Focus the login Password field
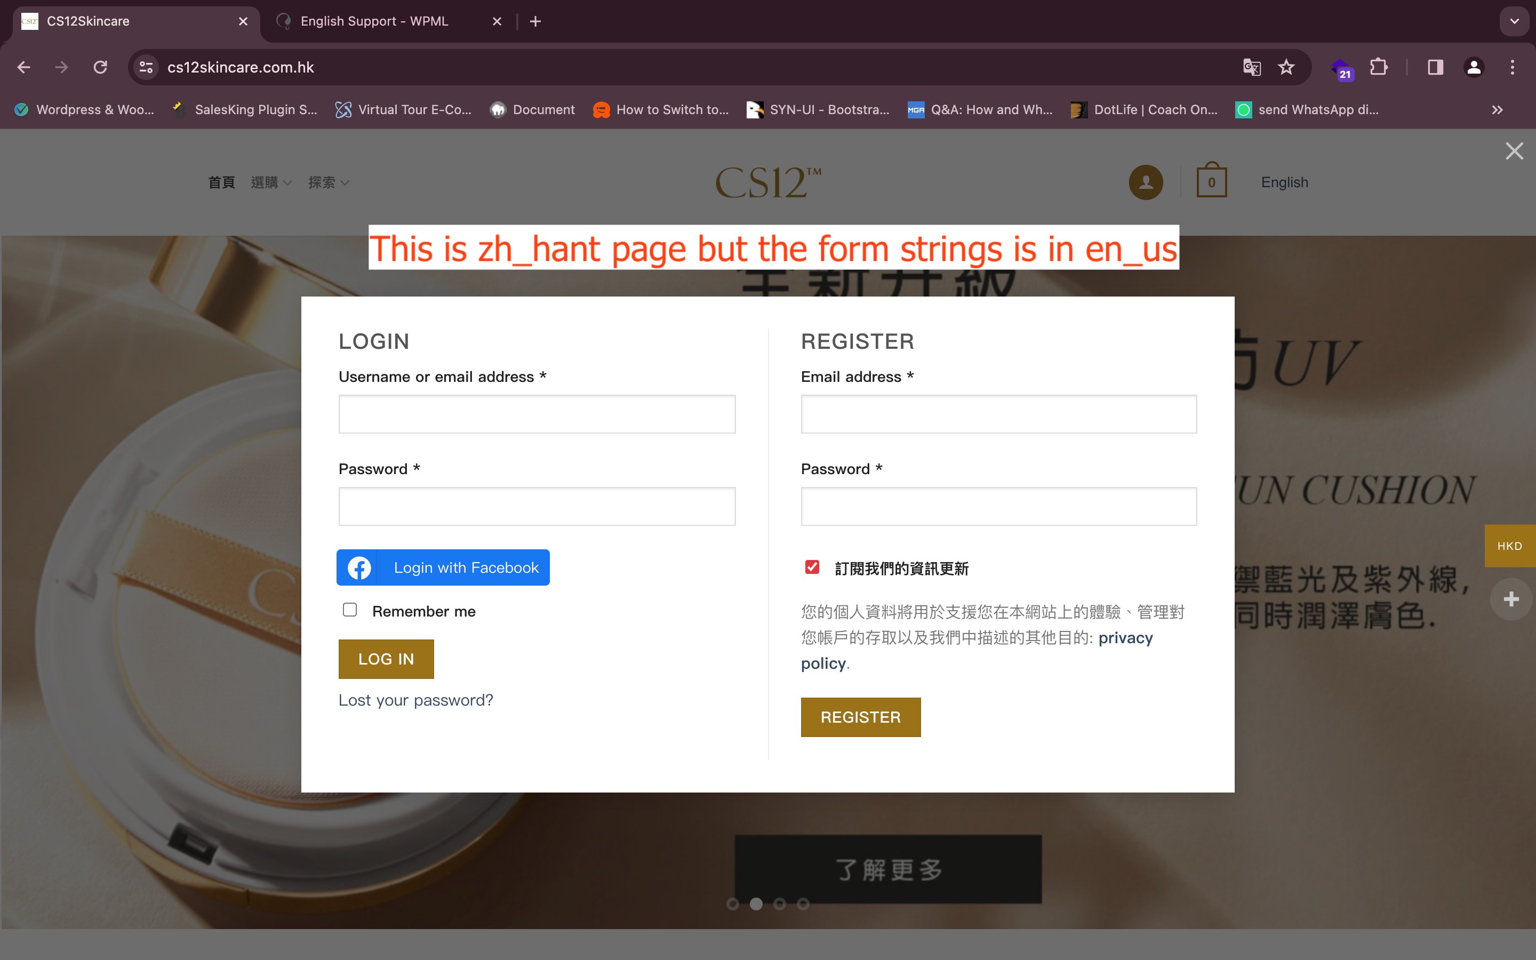Screen dimensions: 1536x960 click(x=537, y=506)
